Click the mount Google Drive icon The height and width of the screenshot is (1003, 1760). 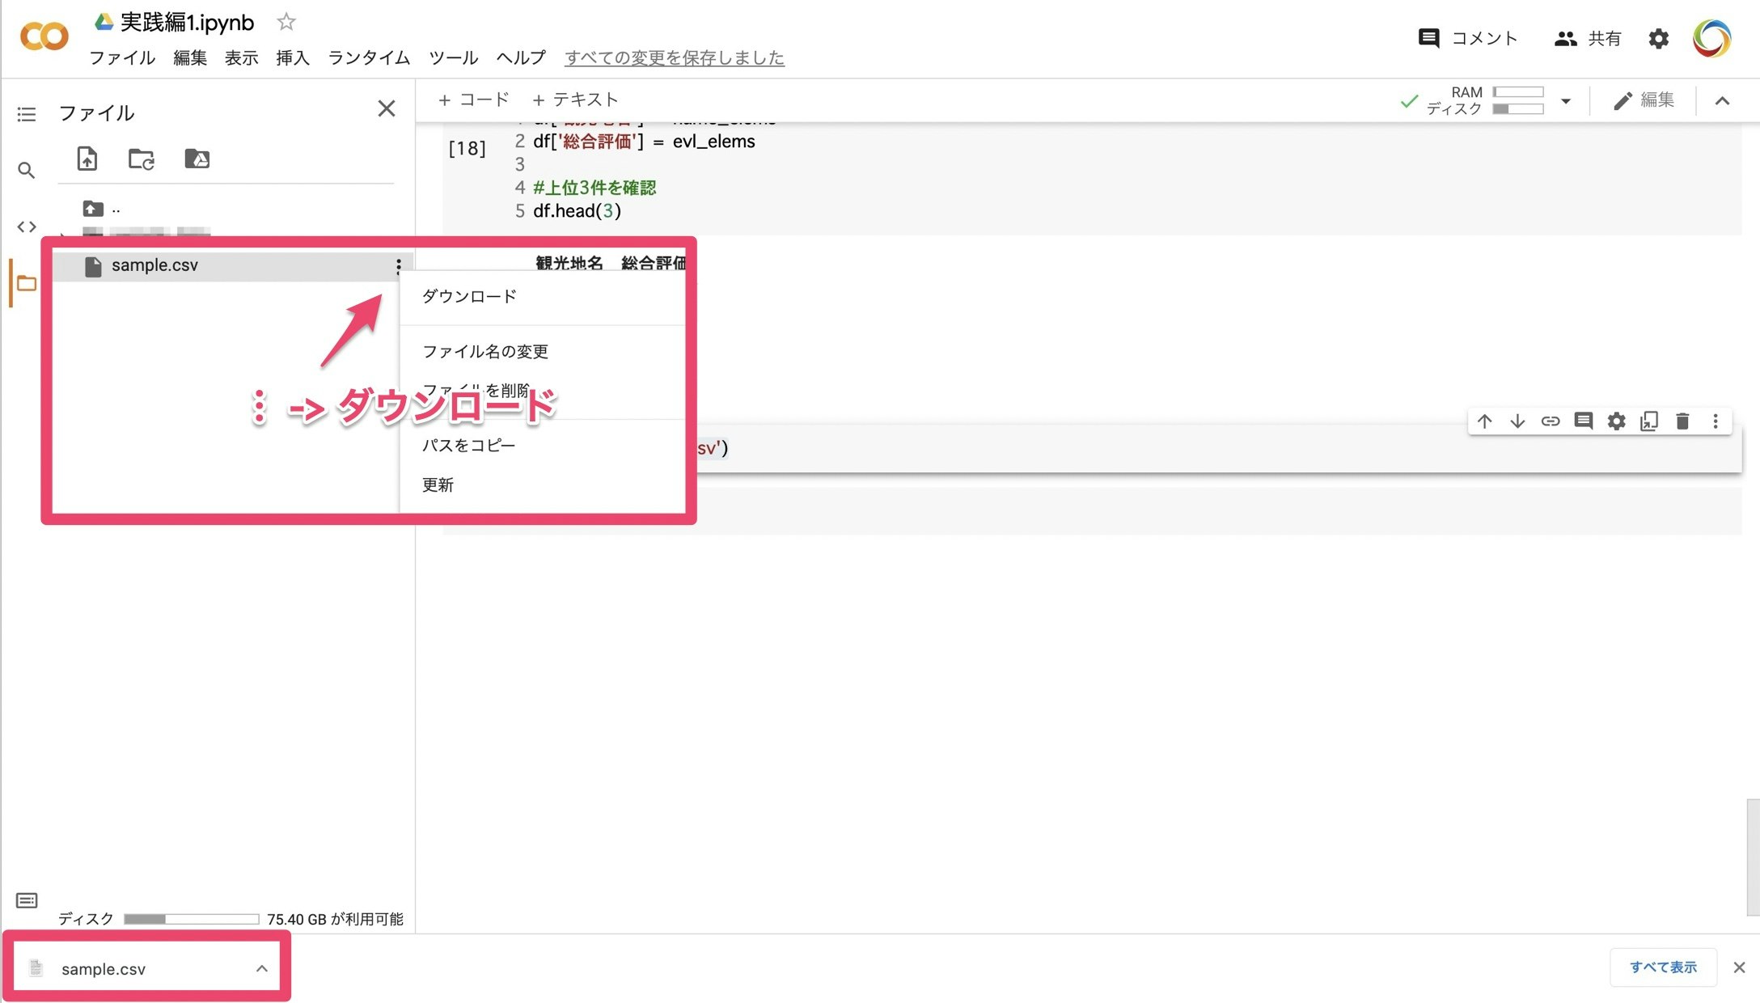197,159
